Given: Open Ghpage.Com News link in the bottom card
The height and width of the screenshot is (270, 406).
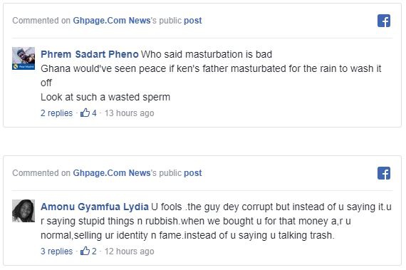Looking at the screenshot, I should pyautogui.click(x=112, y=173).
